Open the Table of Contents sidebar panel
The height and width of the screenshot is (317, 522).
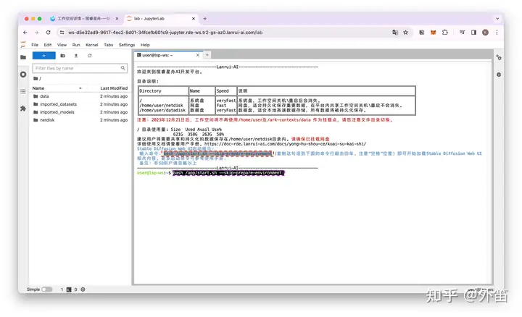pyautogui.click(x=23, y=91)
